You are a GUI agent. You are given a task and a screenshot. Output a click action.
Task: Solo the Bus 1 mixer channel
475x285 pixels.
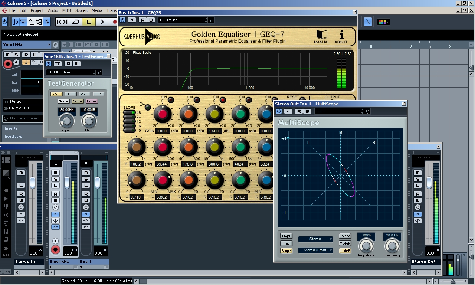[x=86, y=179]
